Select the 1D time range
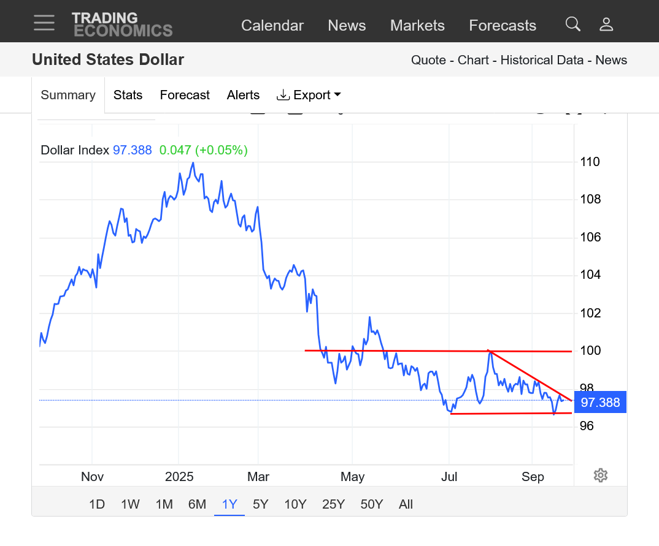659x546 pixels. tap(97, 504)
